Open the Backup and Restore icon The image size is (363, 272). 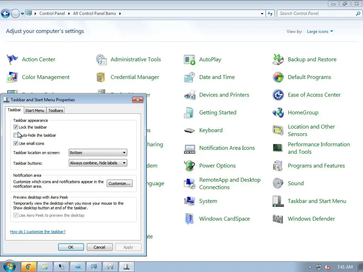[x=278, y=59]
